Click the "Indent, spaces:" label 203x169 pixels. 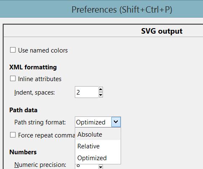[x=34, y=92]
